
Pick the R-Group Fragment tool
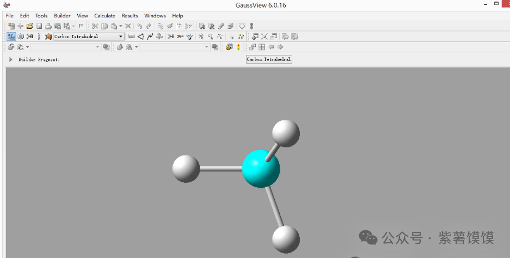[x=30, y=36]
